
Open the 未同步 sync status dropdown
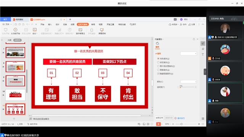point(173,24)
